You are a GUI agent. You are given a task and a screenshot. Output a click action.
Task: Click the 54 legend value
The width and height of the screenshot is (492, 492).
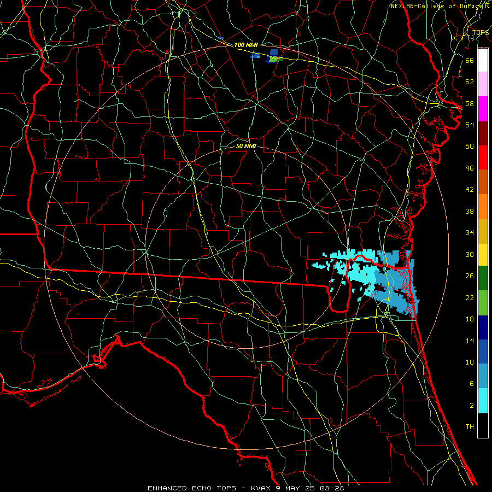point(470,125)
